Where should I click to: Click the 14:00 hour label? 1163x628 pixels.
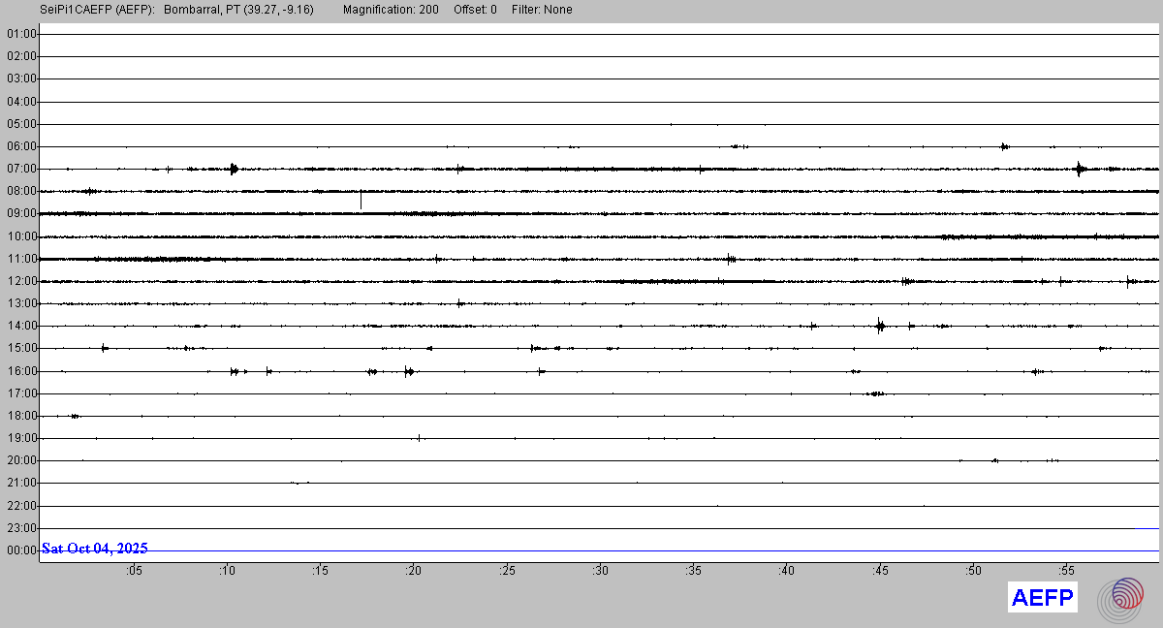pos(21,326)
